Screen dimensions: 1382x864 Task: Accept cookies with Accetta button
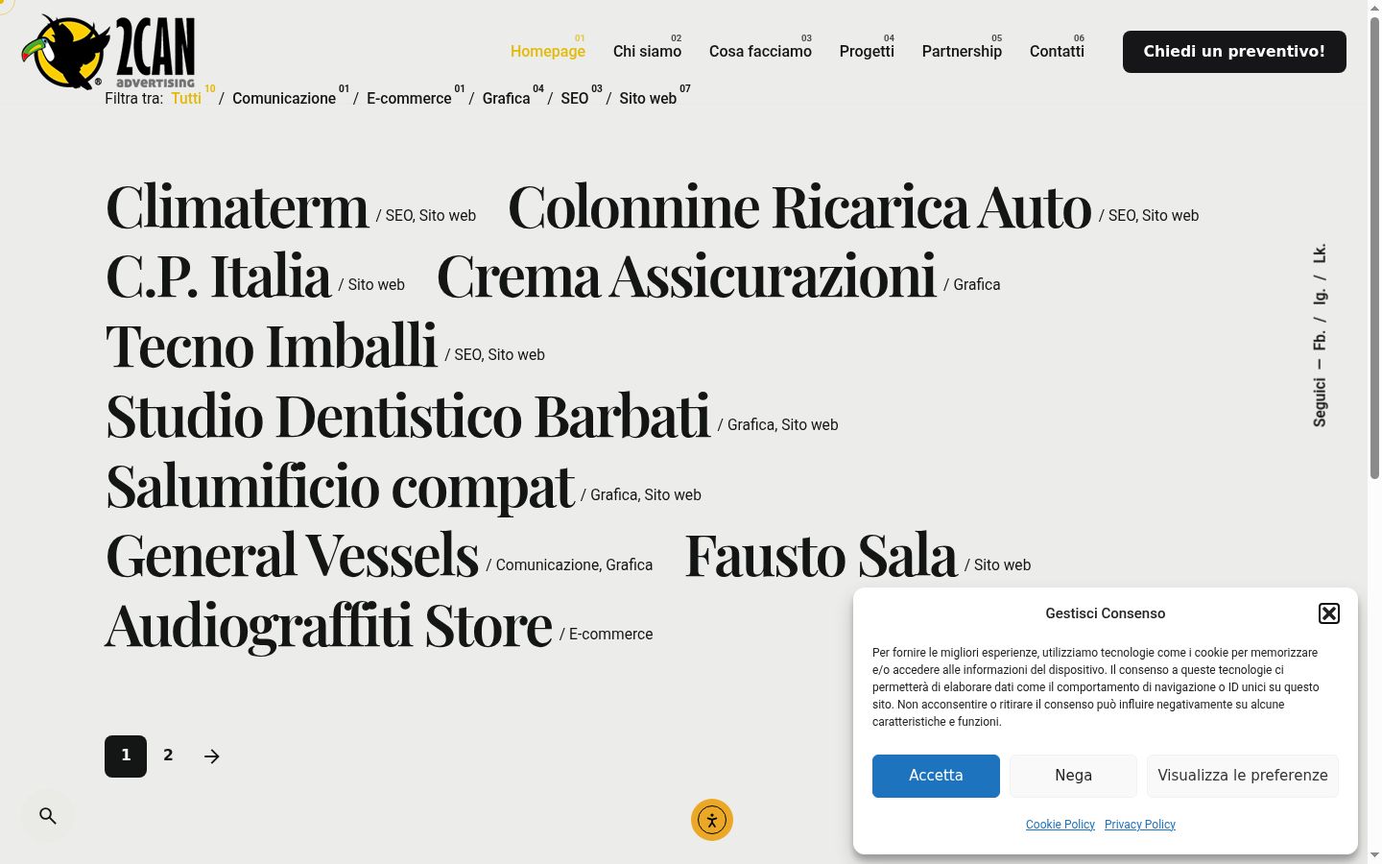[x=936, y=776]
